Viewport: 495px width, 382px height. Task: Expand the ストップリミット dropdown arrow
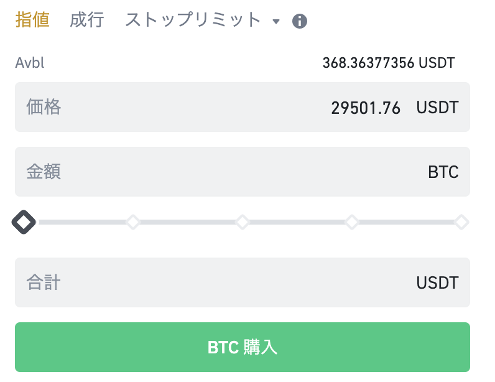pos(276,22)
